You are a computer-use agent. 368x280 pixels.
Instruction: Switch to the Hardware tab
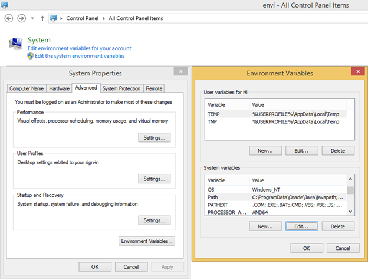59,88
